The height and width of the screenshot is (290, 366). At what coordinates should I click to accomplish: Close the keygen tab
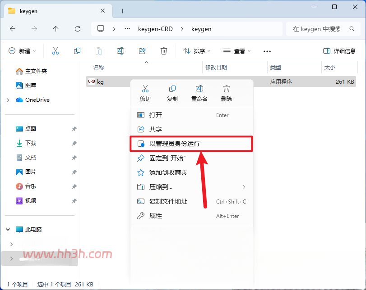(103, 11)
